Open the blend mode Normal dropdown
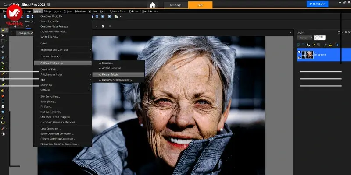Screen dimensions: 351x175 click(x=304, y=38)
